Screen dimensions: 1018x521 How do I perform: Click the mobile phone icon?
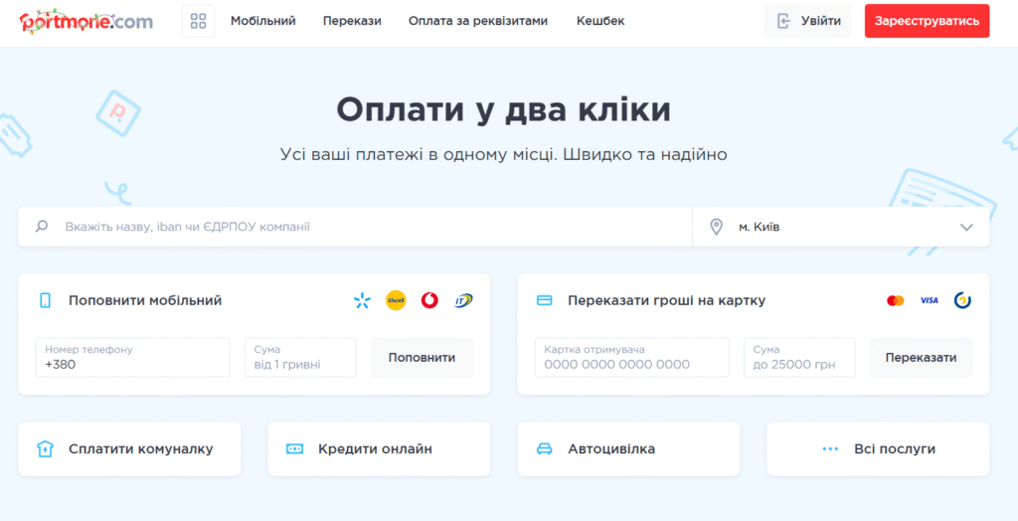(x=45, y=300)
